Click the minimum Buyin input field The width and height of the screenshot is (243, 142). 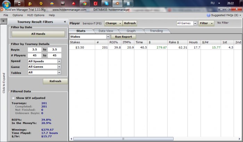tap(35, 50)
